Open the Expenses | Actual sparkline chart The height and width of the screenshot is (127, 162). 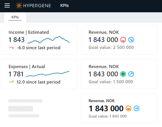[x=47, y=74]
